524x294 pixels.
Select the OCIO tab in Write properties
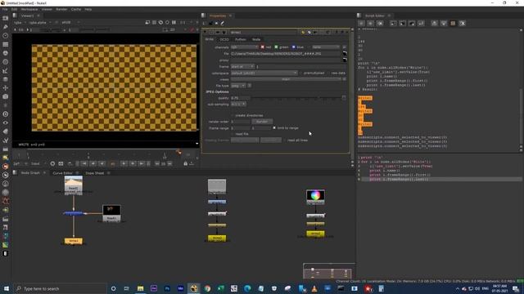click(224, 39)
